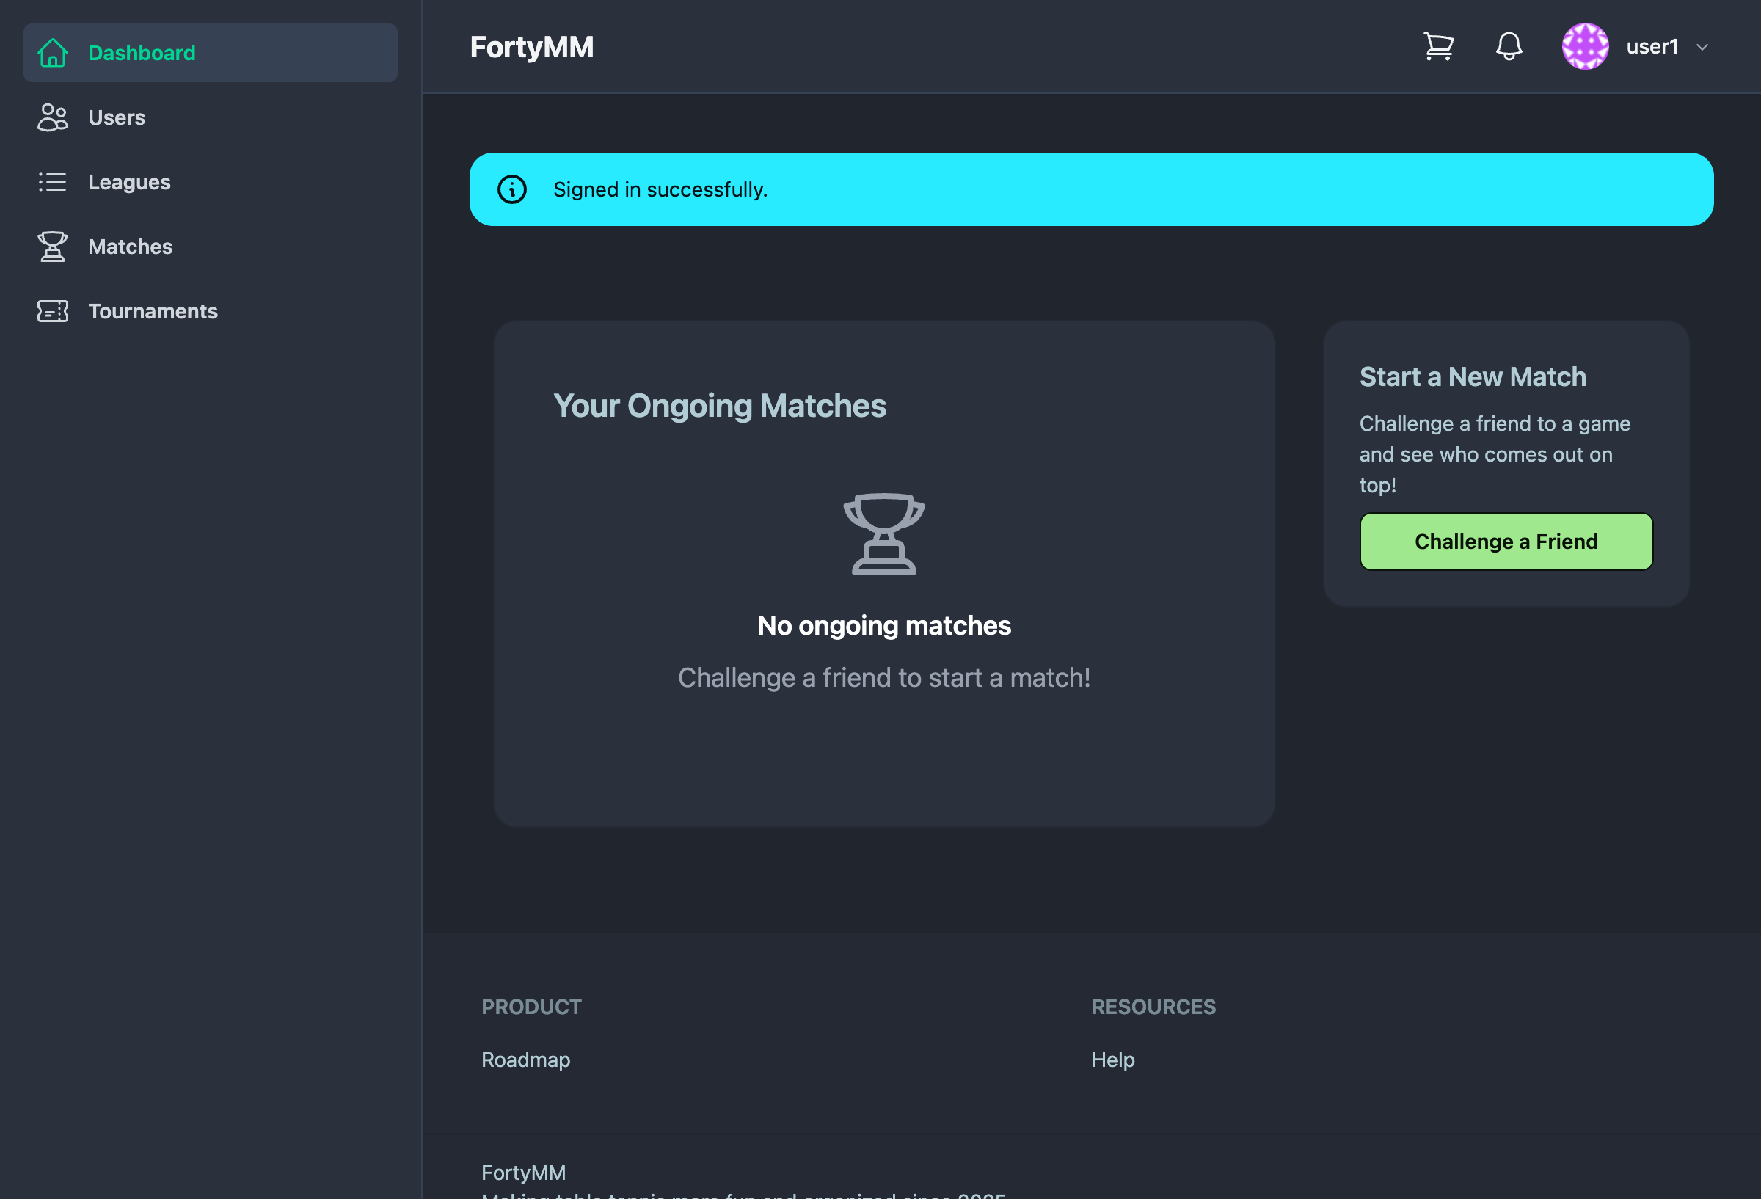
Task: Click the FortyMM footer link
Action: click(523, 1172)
